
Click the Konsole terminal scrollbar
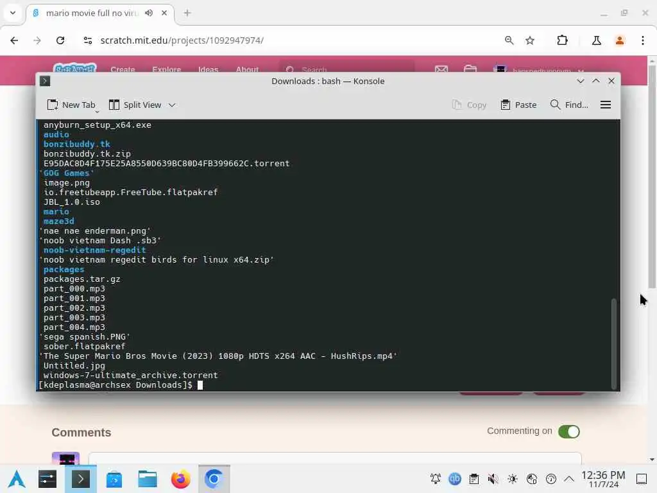click(x=614, y=344)
